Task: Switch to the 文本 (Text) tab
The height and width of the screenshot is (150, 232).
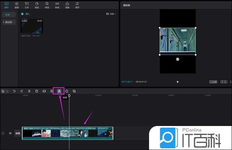Action: [x=27, y=5]
